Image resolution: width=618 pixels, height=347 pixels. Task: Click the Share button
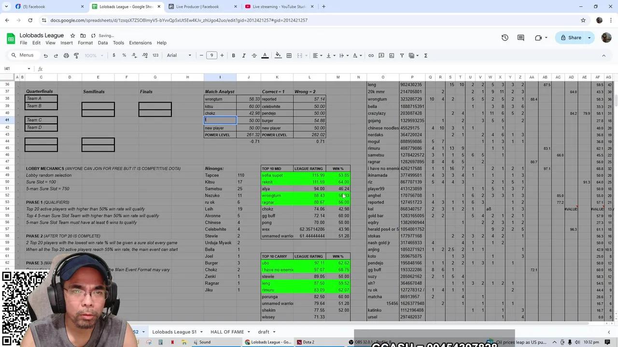(570, 38)
